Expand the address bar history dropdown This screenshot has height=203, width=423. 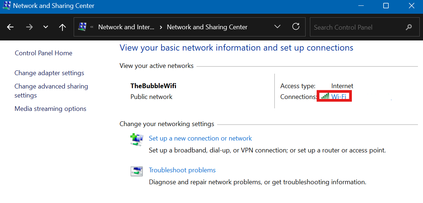(x=277, y=27)
